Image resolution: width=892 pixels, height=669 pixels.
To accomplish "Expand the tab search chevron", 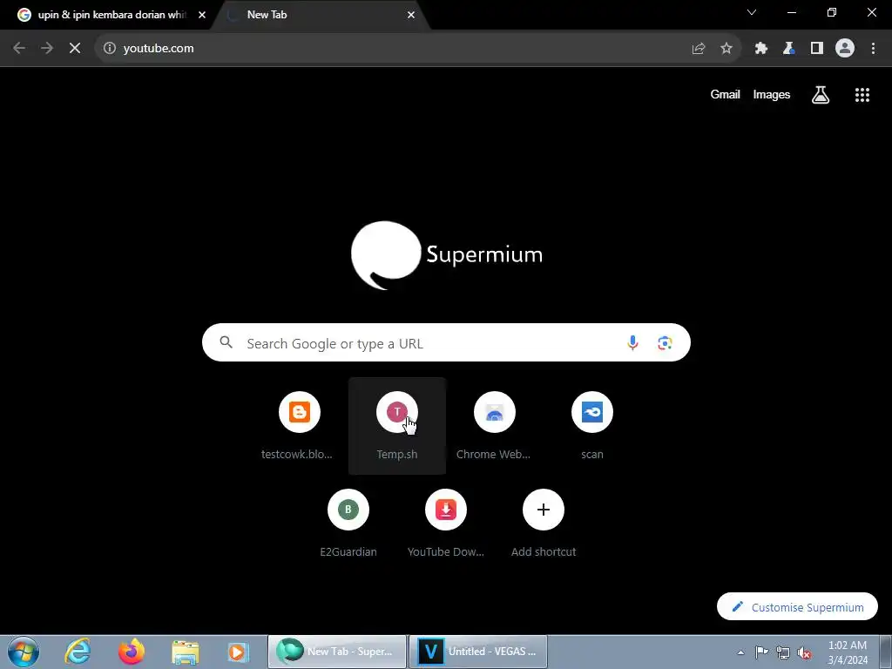I will (752, 12).
